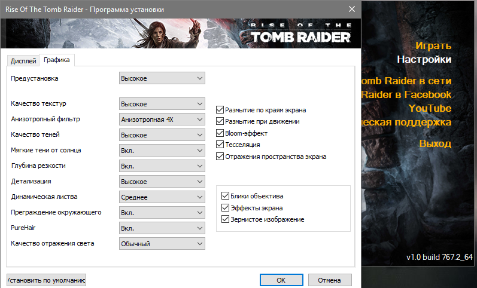Expand the PureHair dropdown

[x=162, y=228]
